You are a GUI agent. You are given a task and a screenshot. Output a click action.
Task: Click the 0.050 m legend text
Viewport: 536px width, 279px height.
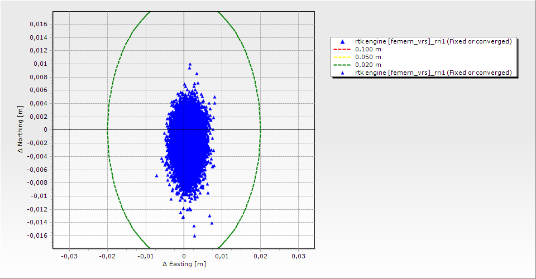[368, 57]
